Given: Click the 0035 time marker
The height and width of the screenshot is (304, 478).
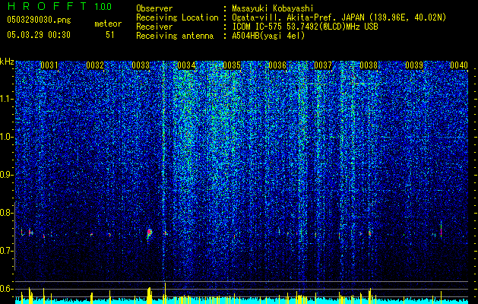Looking at the screenshot, I should [x=232, y=65].
